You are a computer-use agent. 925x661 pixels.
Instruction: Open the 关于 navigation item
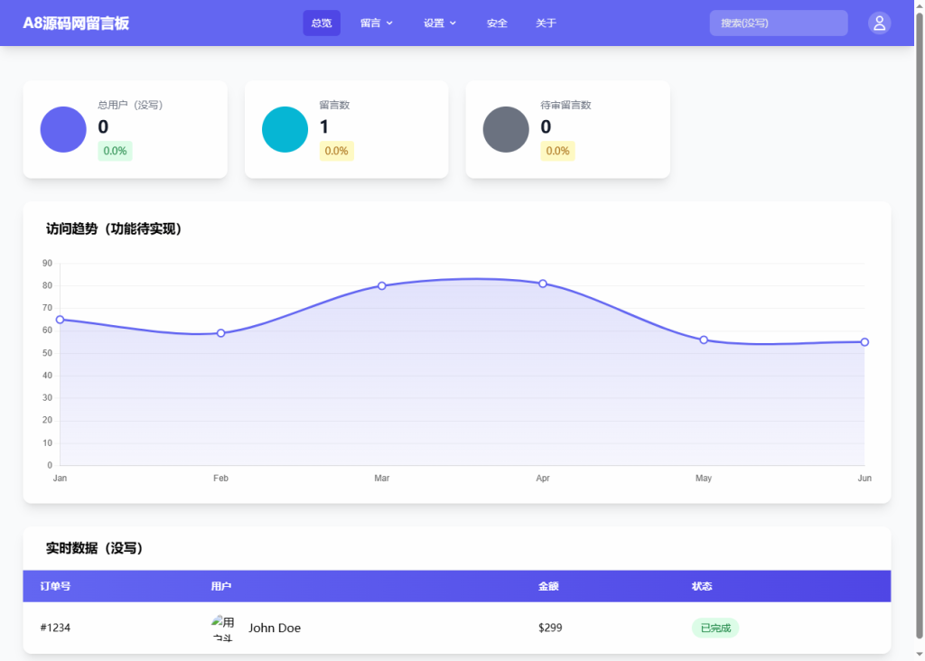click(546, 23)
